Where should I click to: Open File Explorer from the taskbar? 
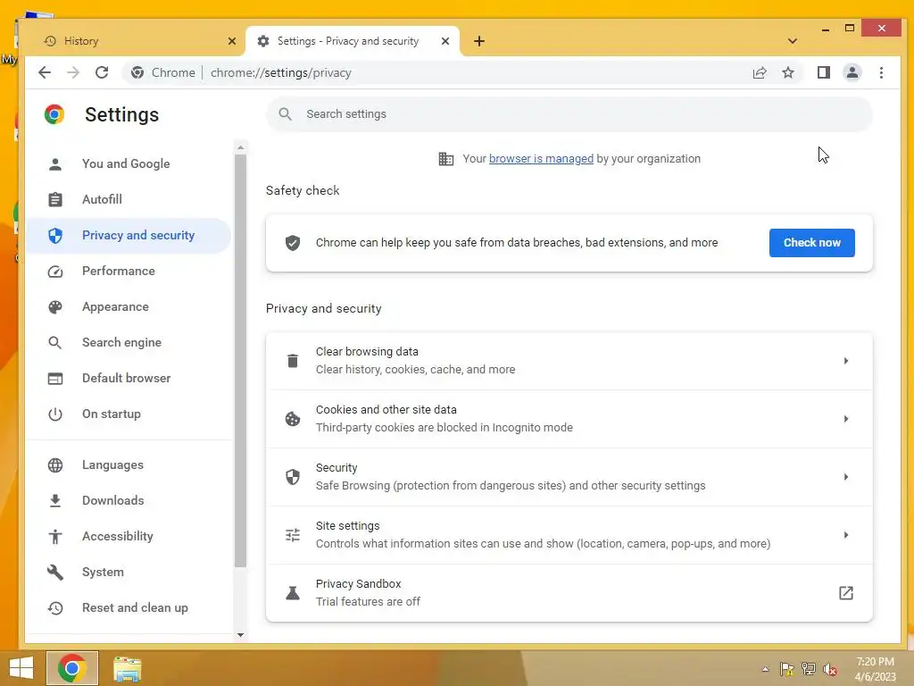(x=127, y=669)
